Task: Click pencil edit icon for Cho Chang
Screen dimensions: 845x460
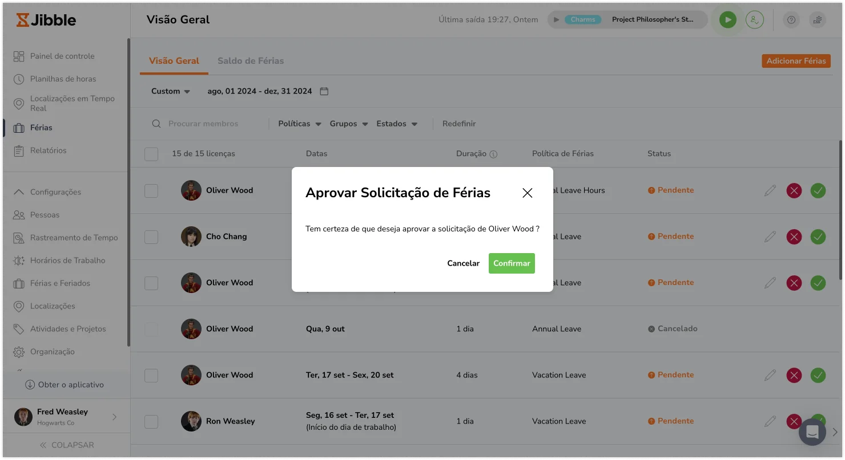Action: (770, 236)
